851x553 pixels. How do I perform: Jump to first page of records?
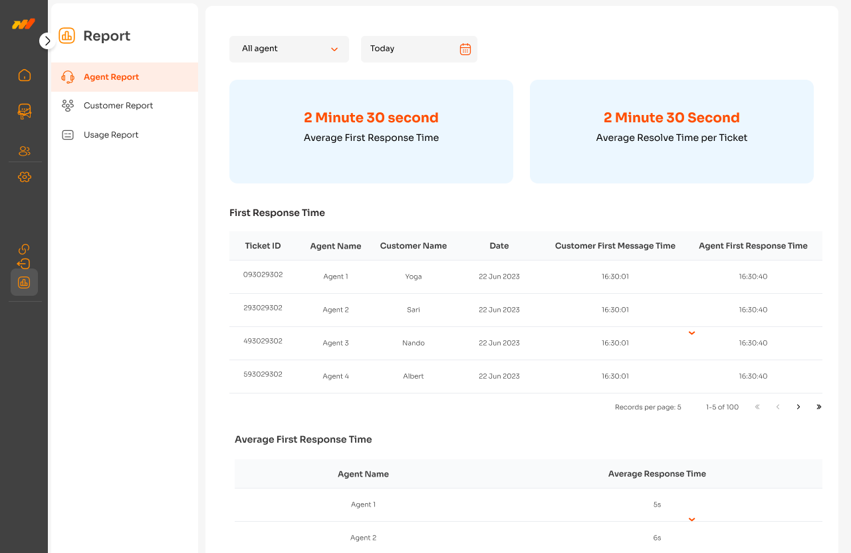(x=757, y=407)
